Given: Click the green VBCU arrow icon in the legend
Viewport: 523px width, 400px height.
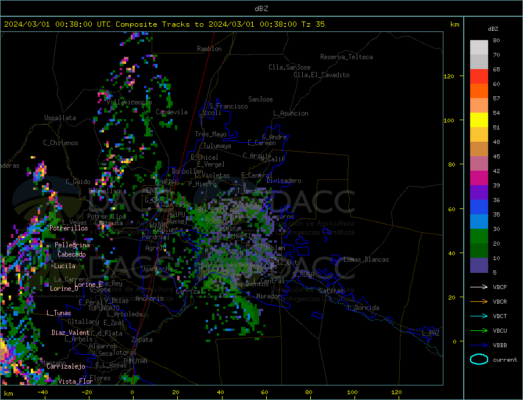Looking at the screenshot, I should pyautogui.click(x=479, y=331).
